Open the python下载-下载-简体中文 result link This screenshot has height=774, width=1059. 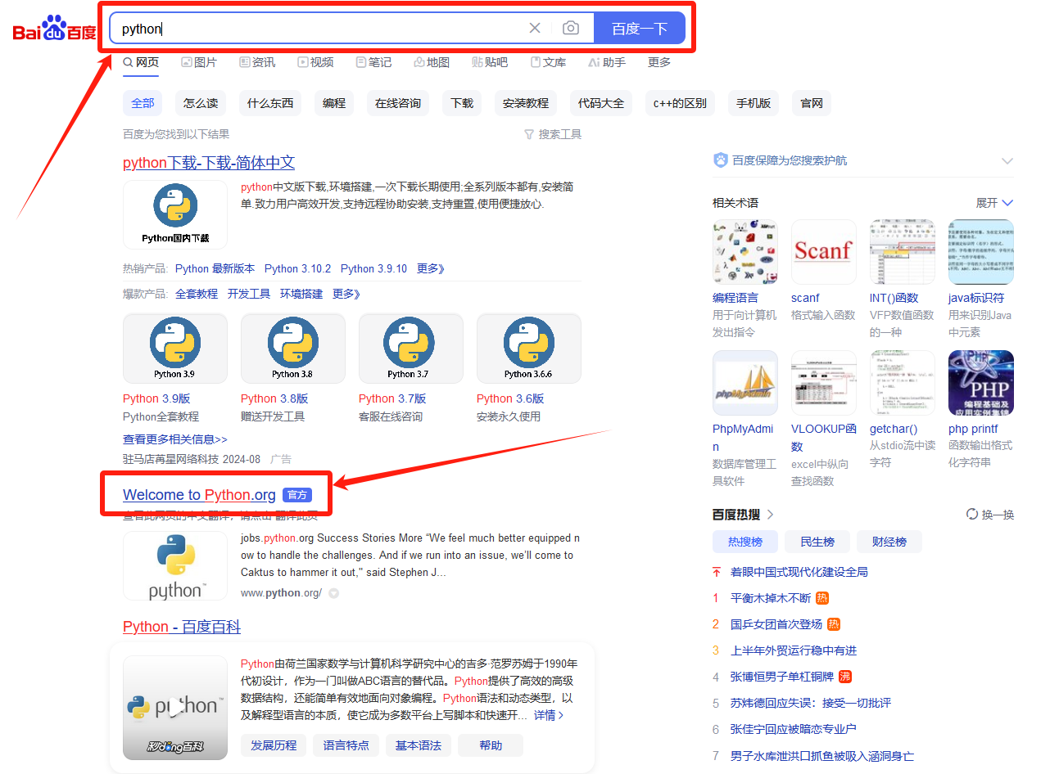[209, 163]
